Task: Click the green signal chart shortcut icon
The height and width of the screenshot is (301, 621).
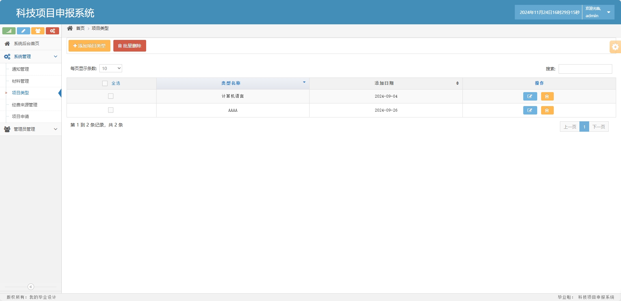Action: coord(9,31)
